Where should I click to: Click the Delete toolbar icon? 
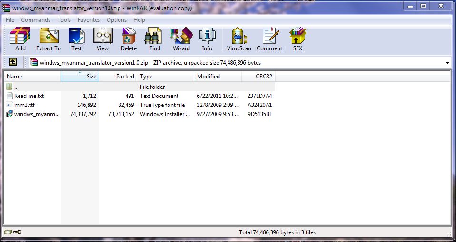[x=129, y=39]
